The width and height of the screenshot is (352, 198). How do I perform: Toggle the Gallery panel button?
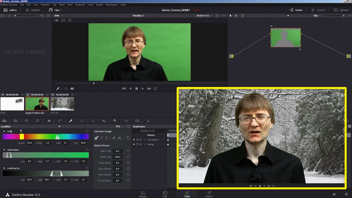(x=10, y=10)
